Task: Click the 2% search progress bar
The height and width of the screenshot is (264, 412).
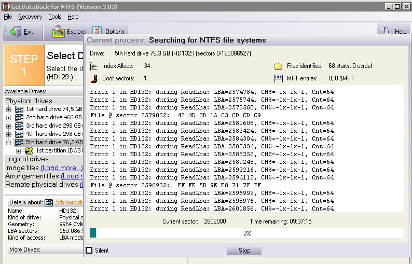Action: pyautogui.click(x=246, y=233)
